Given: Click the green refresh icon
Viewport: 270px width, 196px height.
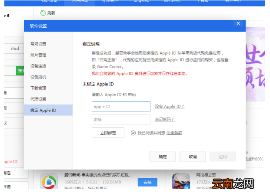Looking at the screenshot, I should pos(43,13).
